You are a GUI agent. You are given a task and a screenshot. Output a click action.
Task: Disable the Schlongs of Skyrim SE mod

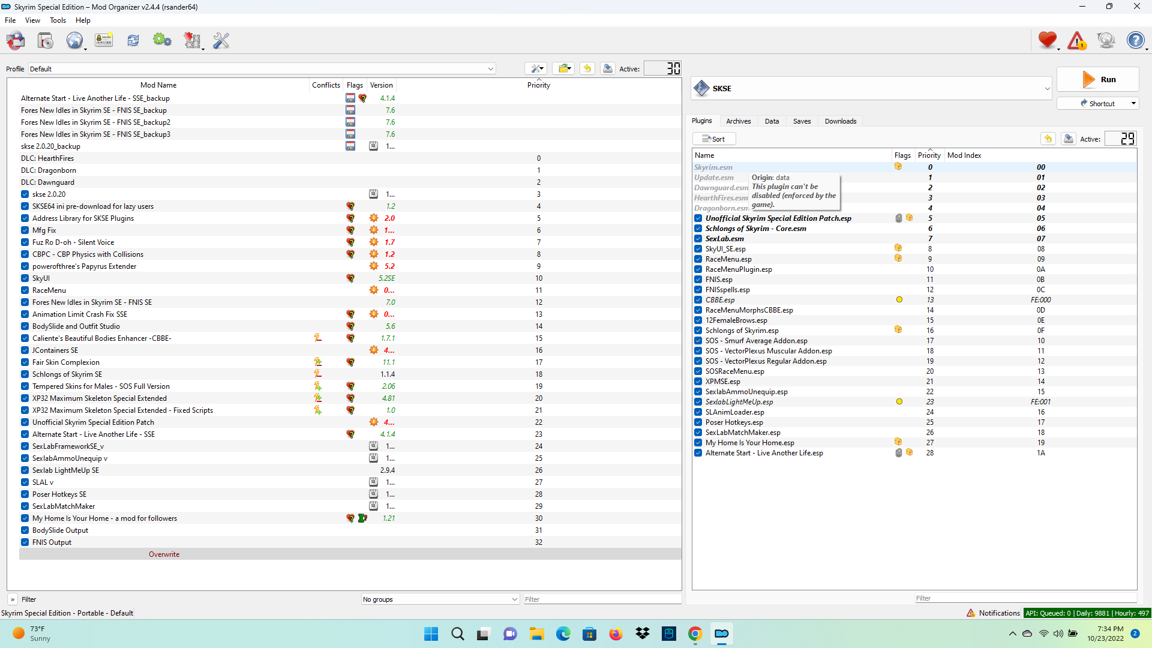[x=25, y=374]
